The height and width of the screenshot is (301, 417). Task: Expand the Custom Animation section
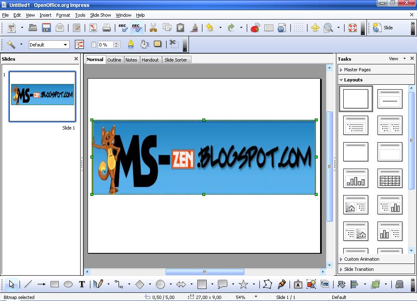point(376,259)
